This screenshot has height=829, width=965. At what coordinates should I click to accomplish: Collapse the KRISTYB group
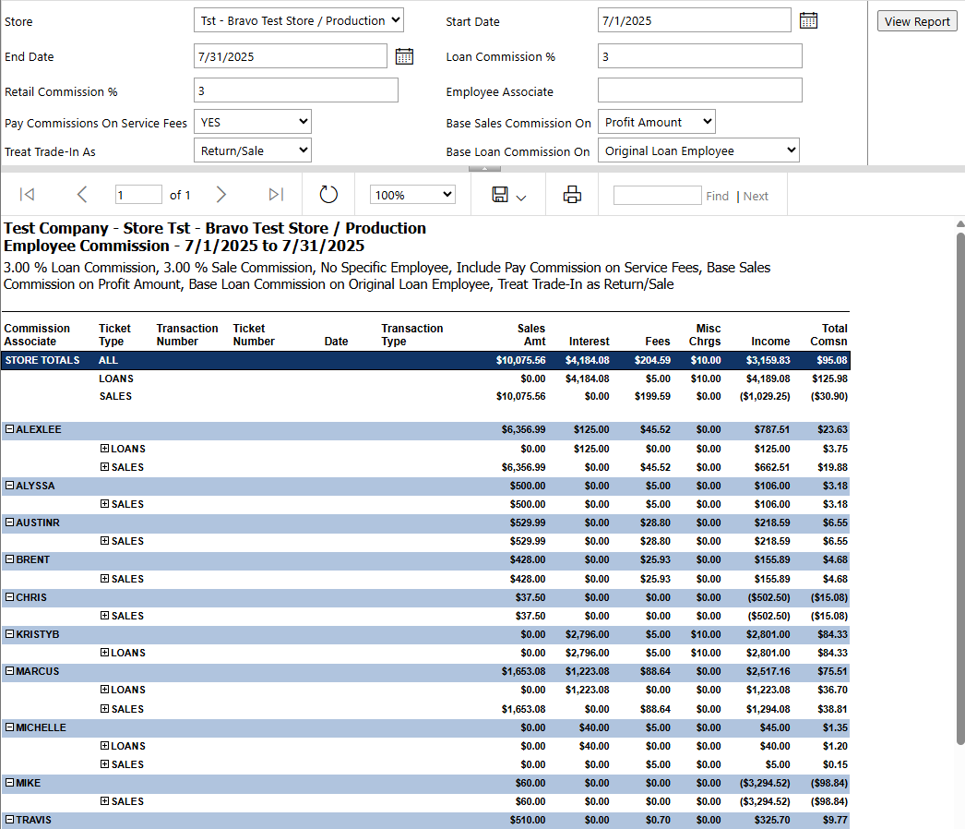click(10, 634)
